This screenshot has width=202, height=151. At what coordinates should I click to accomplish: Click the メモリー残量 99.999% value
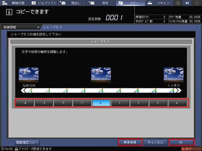click(x=195, y=17)
